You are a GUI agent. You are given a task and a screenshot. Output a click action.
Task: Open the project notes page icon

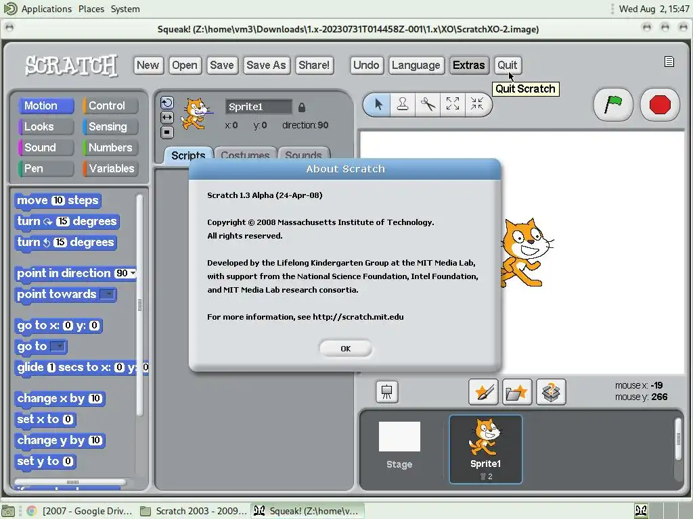click(669, 61)
